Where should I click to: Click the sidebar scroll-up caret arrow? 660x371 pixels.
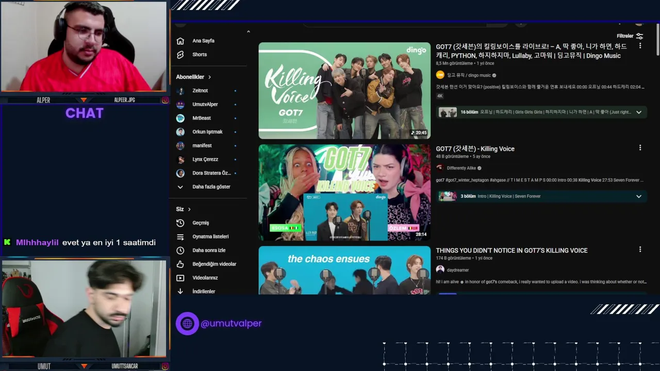[x=248, y=32]
